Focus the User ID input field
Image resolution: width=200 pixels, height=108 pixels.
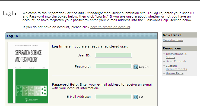click(113, 55)
